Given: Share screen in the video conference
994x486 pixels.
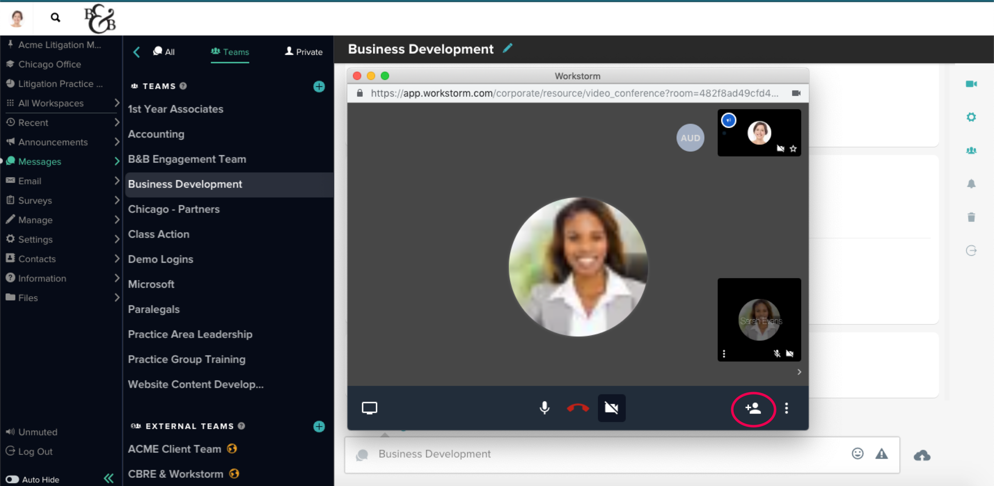Looking at the screenshot, I should [x=369, y=408].
